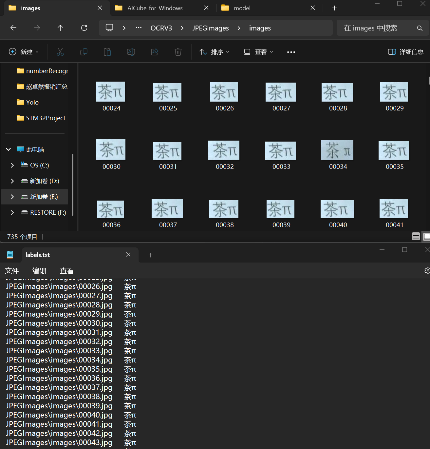
Task: Click the Delete trash can icon
Action: point(178,52)
